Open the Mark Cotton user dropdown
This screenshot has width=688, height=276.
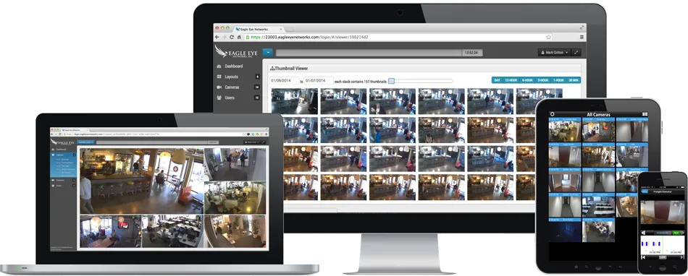coord(555,53)
